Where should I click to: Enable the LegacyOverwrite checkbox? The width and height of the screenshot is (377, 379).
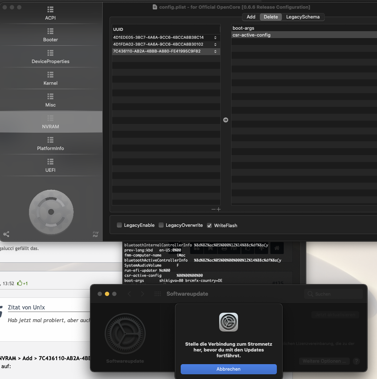point(161,225)
